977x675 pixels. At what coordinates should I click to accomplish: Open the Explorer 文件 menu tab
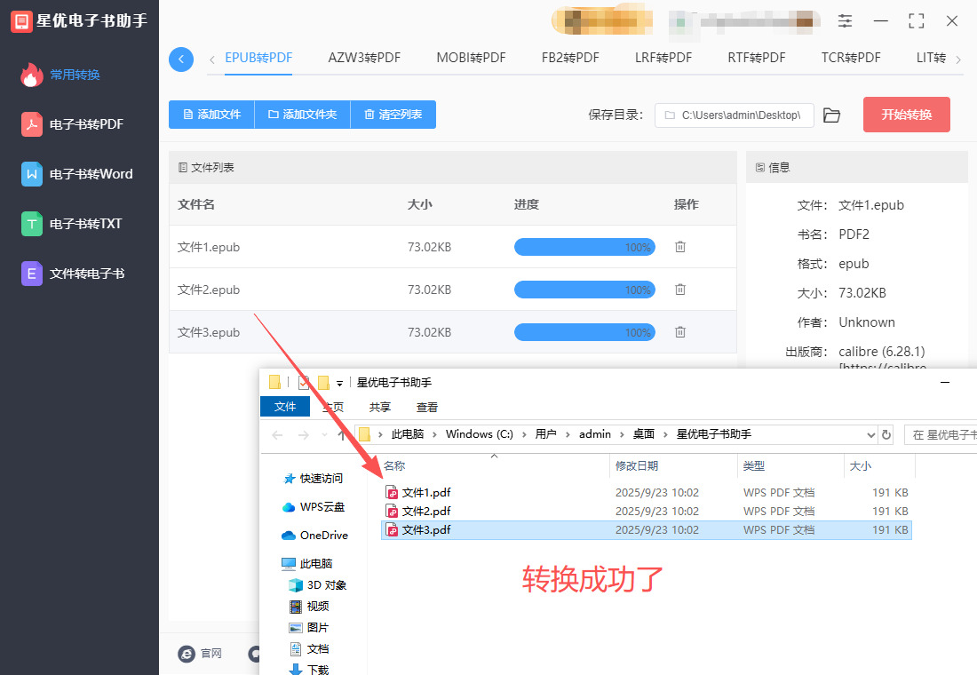285,407
